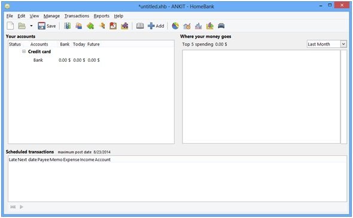
Task: Expand the recent files dropdown arrow
Action: coord(31,26)
